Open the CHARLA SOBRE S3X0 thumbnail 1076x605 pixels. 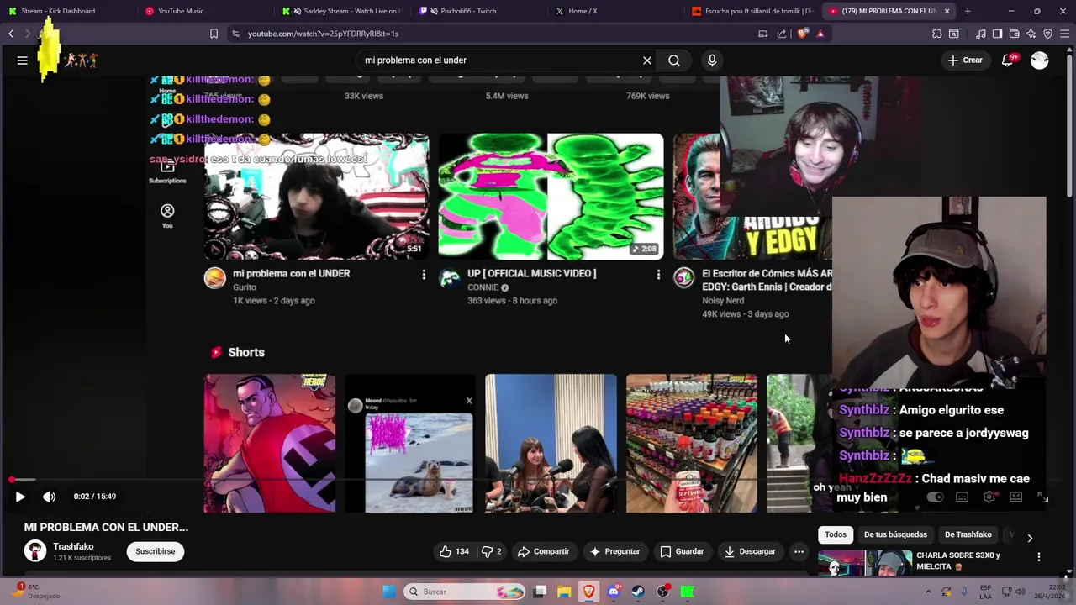[865, 563]
